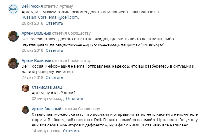Reply to the Dell Россия comment
The height and width of the screenshot is (135, 207).
pos(54,23)
